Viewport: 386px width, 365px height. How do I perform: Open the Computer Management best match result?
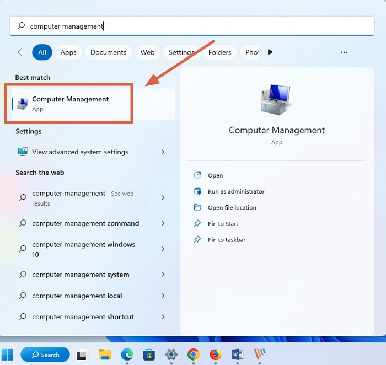tap(93, 104)
